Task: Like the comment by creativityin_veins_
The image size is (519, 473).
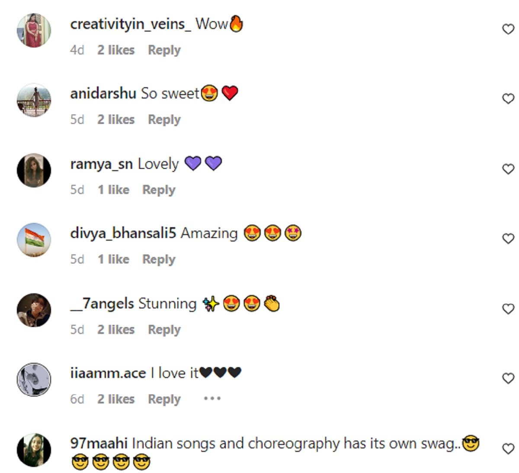Action: (508, 29)
